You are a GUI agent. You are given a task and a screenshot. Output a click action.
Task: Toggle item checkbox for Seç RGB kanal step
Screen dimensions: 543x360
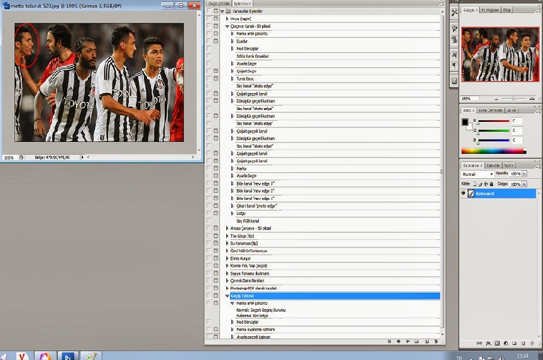[209, 221]
